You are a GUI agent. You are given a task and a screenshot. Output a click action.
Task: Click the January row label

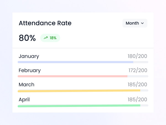[x=29, y=56]
